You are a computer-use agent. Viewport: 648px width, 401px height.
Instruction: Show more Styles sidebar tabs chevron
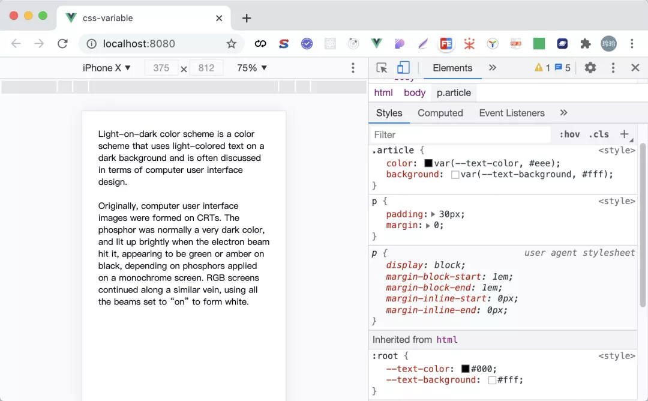click(563, 112)
